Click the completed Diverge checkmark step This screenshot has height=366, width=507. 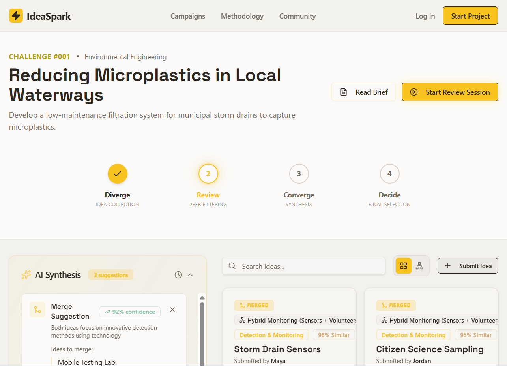117,174
